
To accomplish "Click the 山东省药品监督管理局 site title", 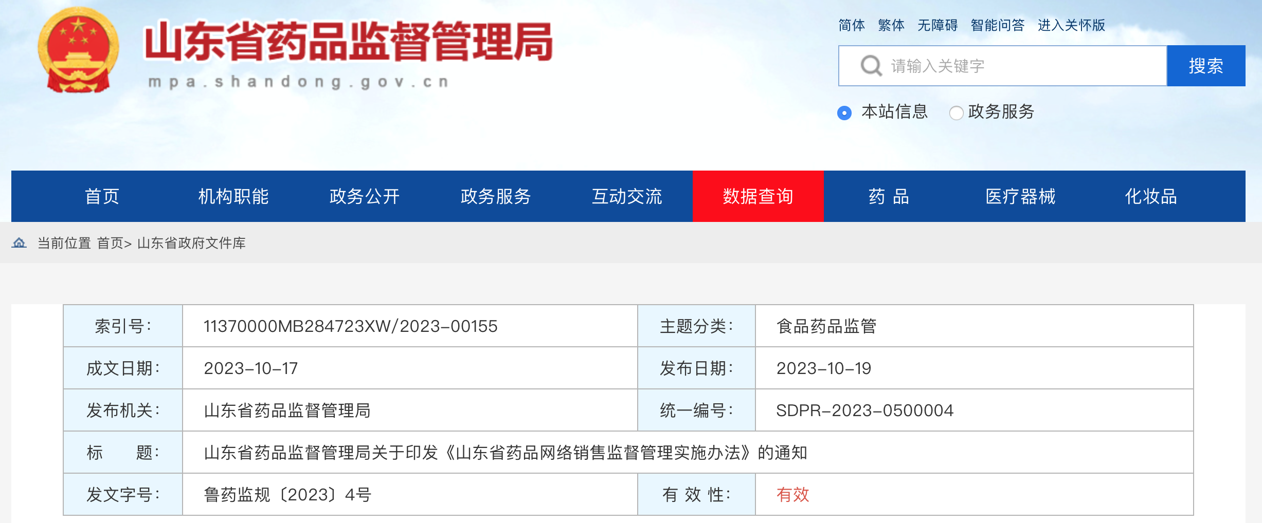I will click(x=348, y=42).
